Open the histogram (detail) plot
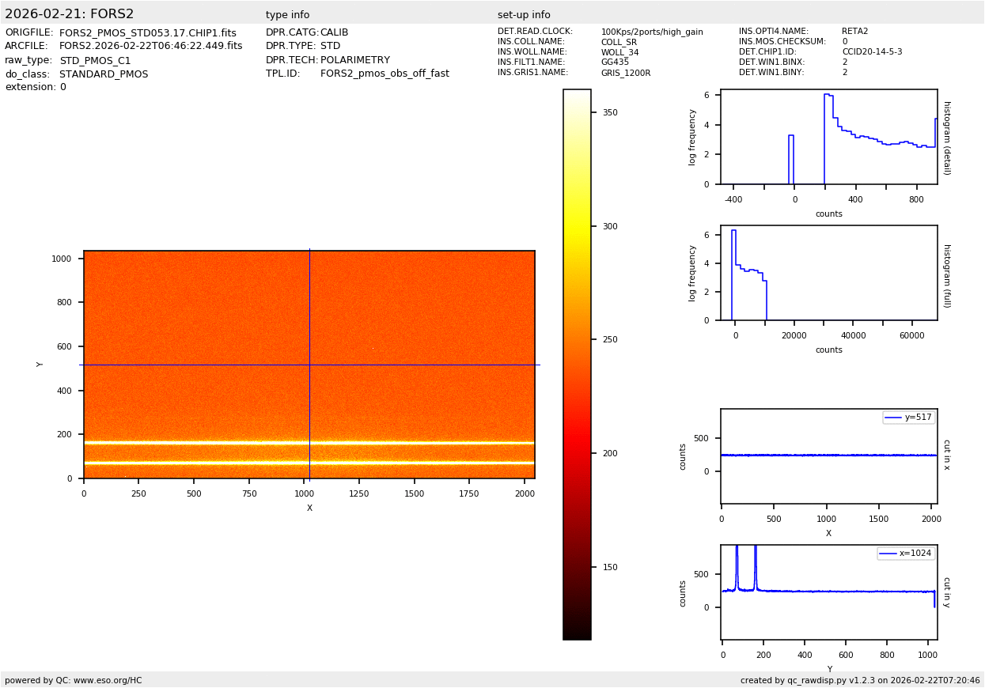Image resolution: width=985 pixels, height=688 pixels. [828, 137]
